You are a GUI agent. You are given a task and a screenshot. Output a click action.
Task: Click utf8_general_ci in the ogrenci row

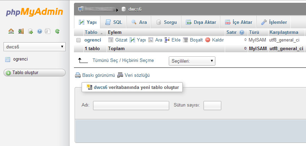(x=284, y=40)
